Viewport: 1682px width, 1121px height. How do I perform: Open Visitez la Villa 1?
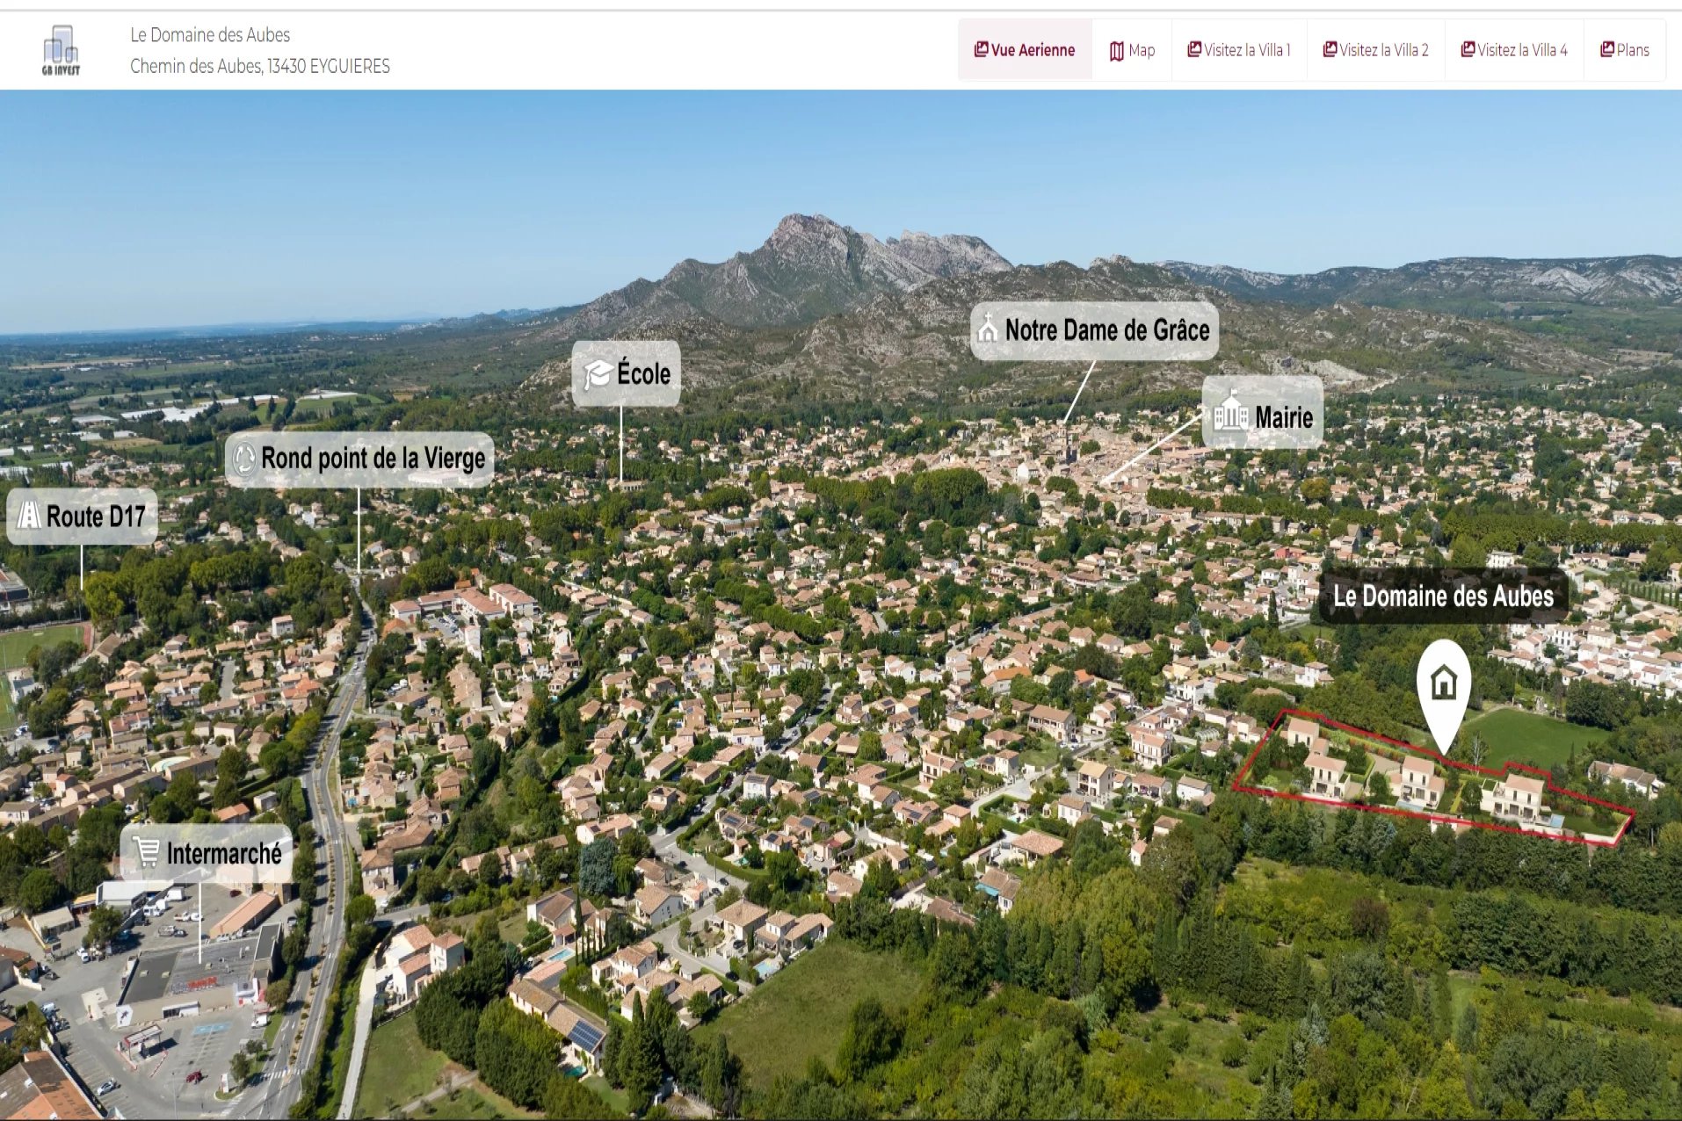tap(1239, 50)
